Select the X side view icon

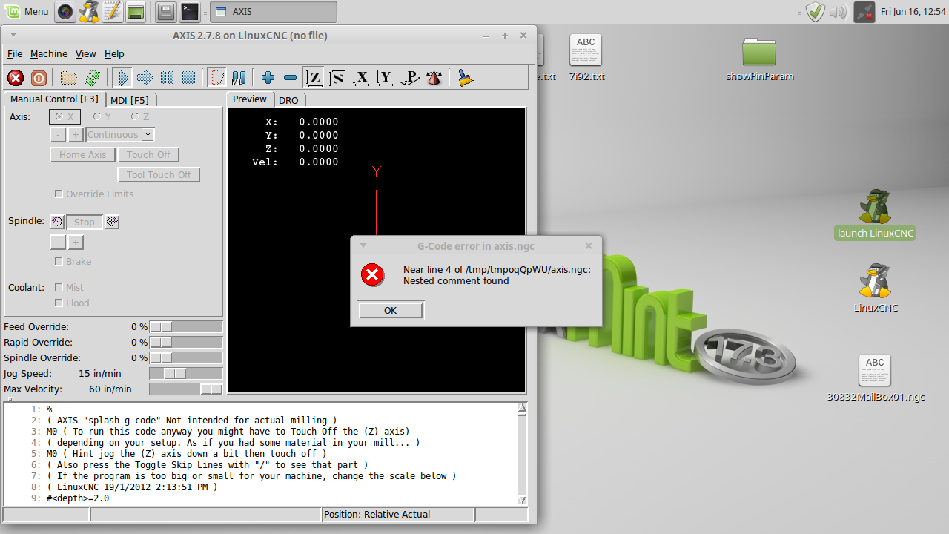click(361, 78)
